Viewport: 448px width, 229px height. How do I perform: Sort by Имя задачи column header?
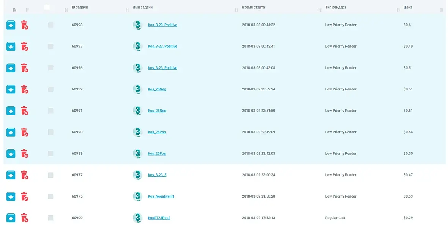click(x=143, y=8)
